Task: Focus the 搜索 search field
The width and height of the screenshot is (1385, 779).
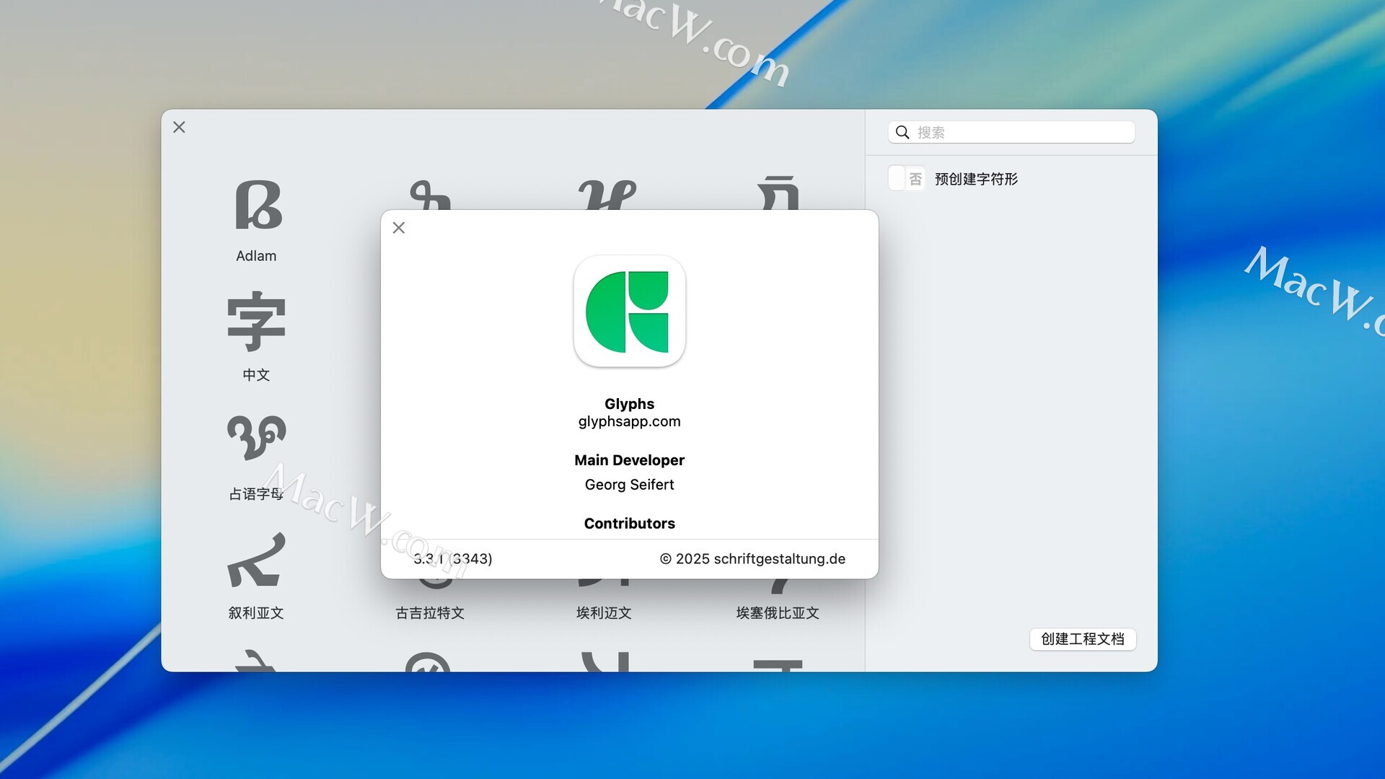Action: (x=1011, y=133)
